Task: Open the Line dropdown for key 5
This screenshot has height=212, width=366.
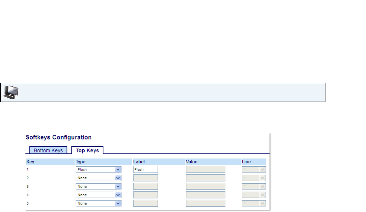Action: coord(254,204)
